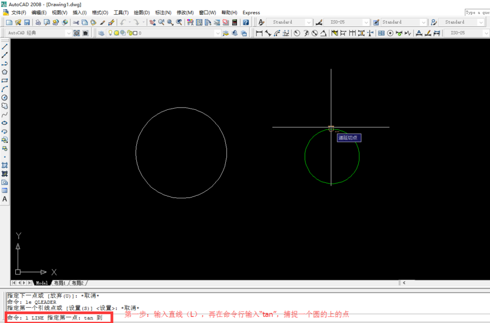Expand the AutoCAD 经典 workspace dropdown
The image size is (490, 323).
(x=68, y=33)
